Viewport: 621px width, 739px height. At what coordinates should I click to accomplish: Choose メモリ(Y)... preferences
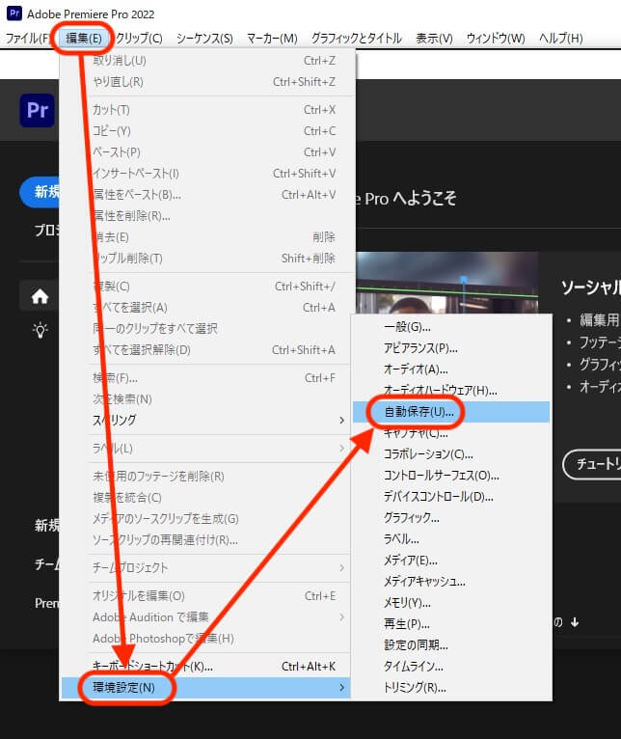(451, 603)
